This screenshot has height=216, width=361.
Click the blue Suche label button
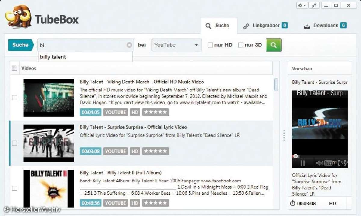click(21, 45)
